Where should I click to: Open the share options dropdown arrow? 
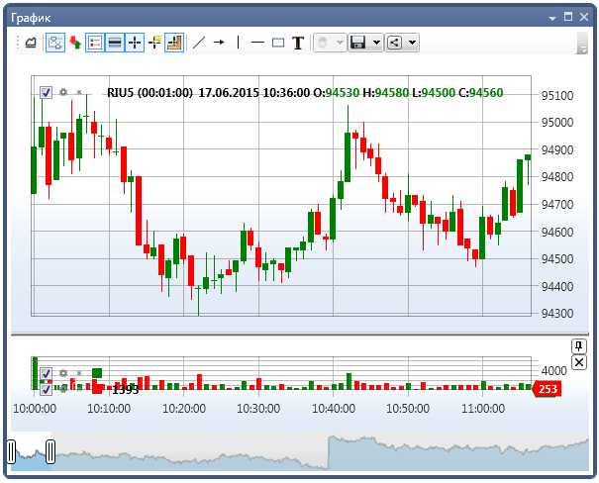pyautogui.click(x=412, y=43)
